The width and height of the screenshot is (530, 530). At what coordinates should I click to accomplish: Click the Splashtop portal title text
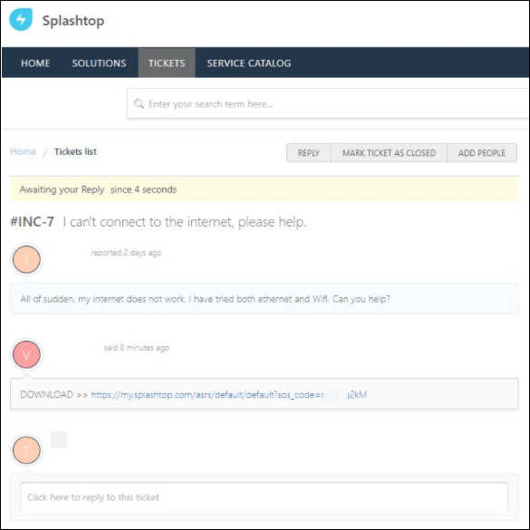tap(73, 21)
